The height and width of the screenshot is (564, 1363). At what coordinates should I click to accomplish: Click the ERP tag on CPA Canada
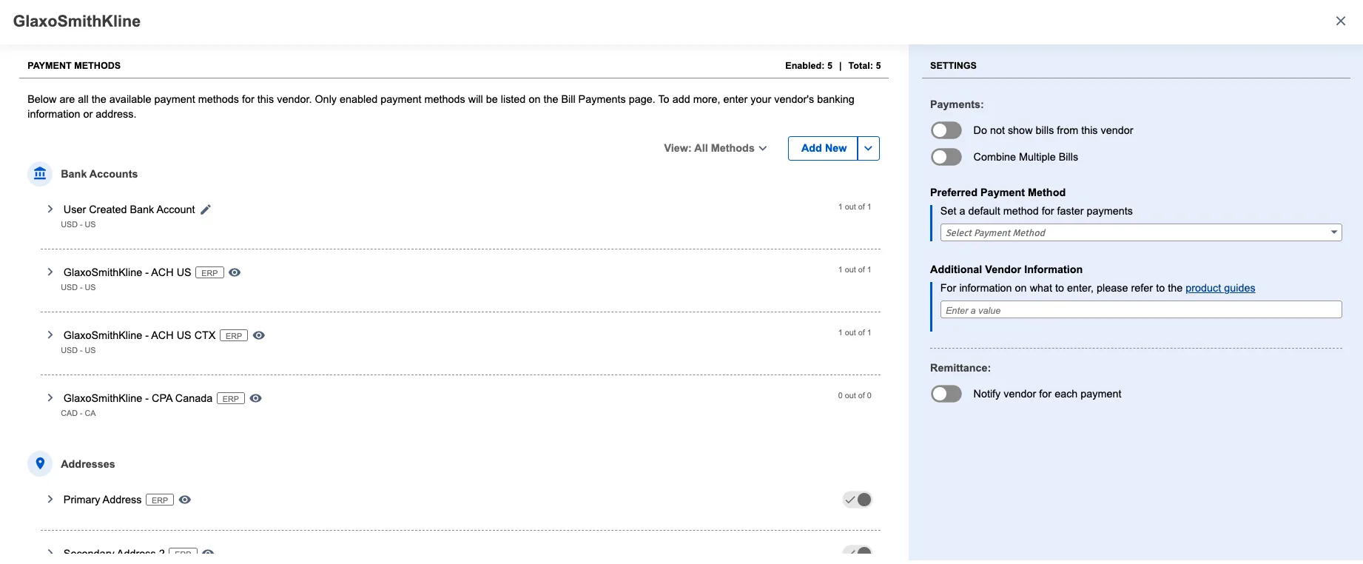[231, 398]
